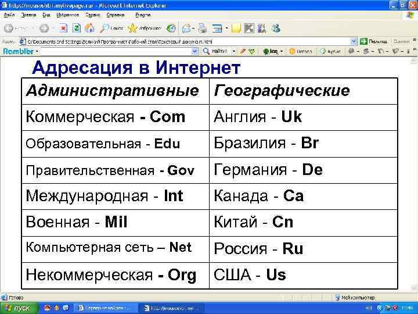
Task: Click the red pencil highlighter icon
Action: pyautogui.click(x=243, y=51)
